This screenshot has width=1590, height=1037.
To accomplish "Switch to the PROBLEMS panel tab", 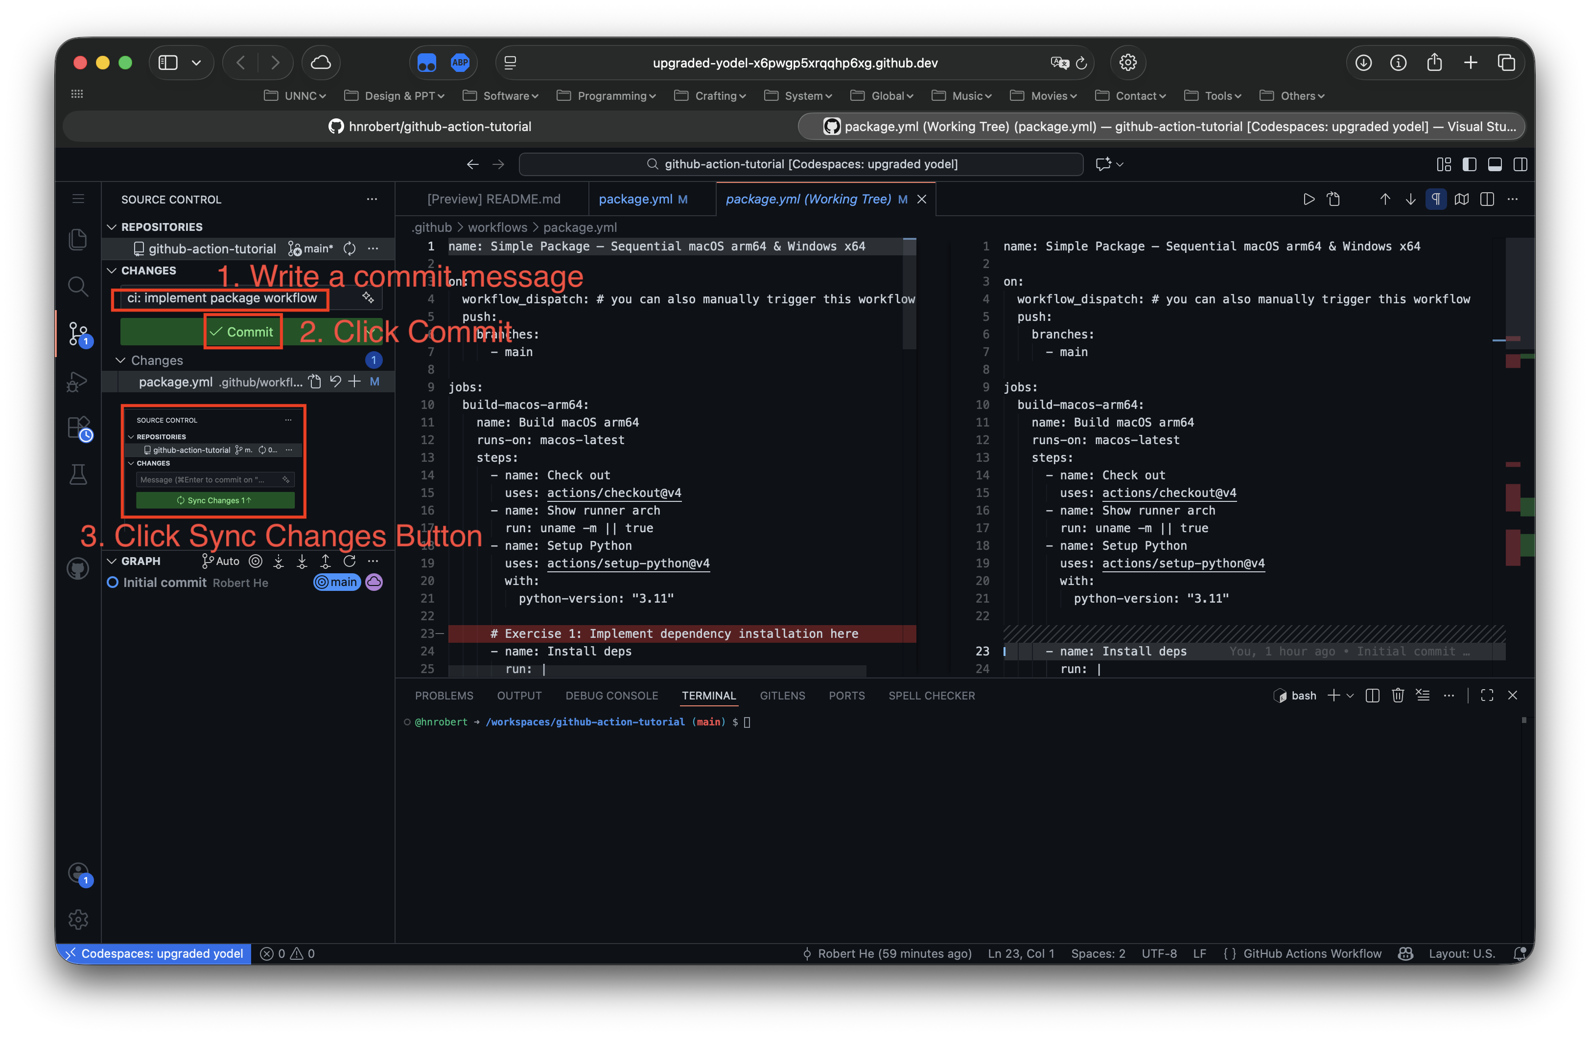I will tap(444, 696).
